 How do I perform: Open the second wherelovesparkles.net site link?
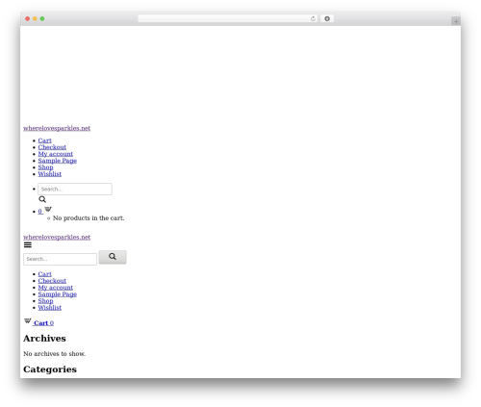(x=57, y=238)
